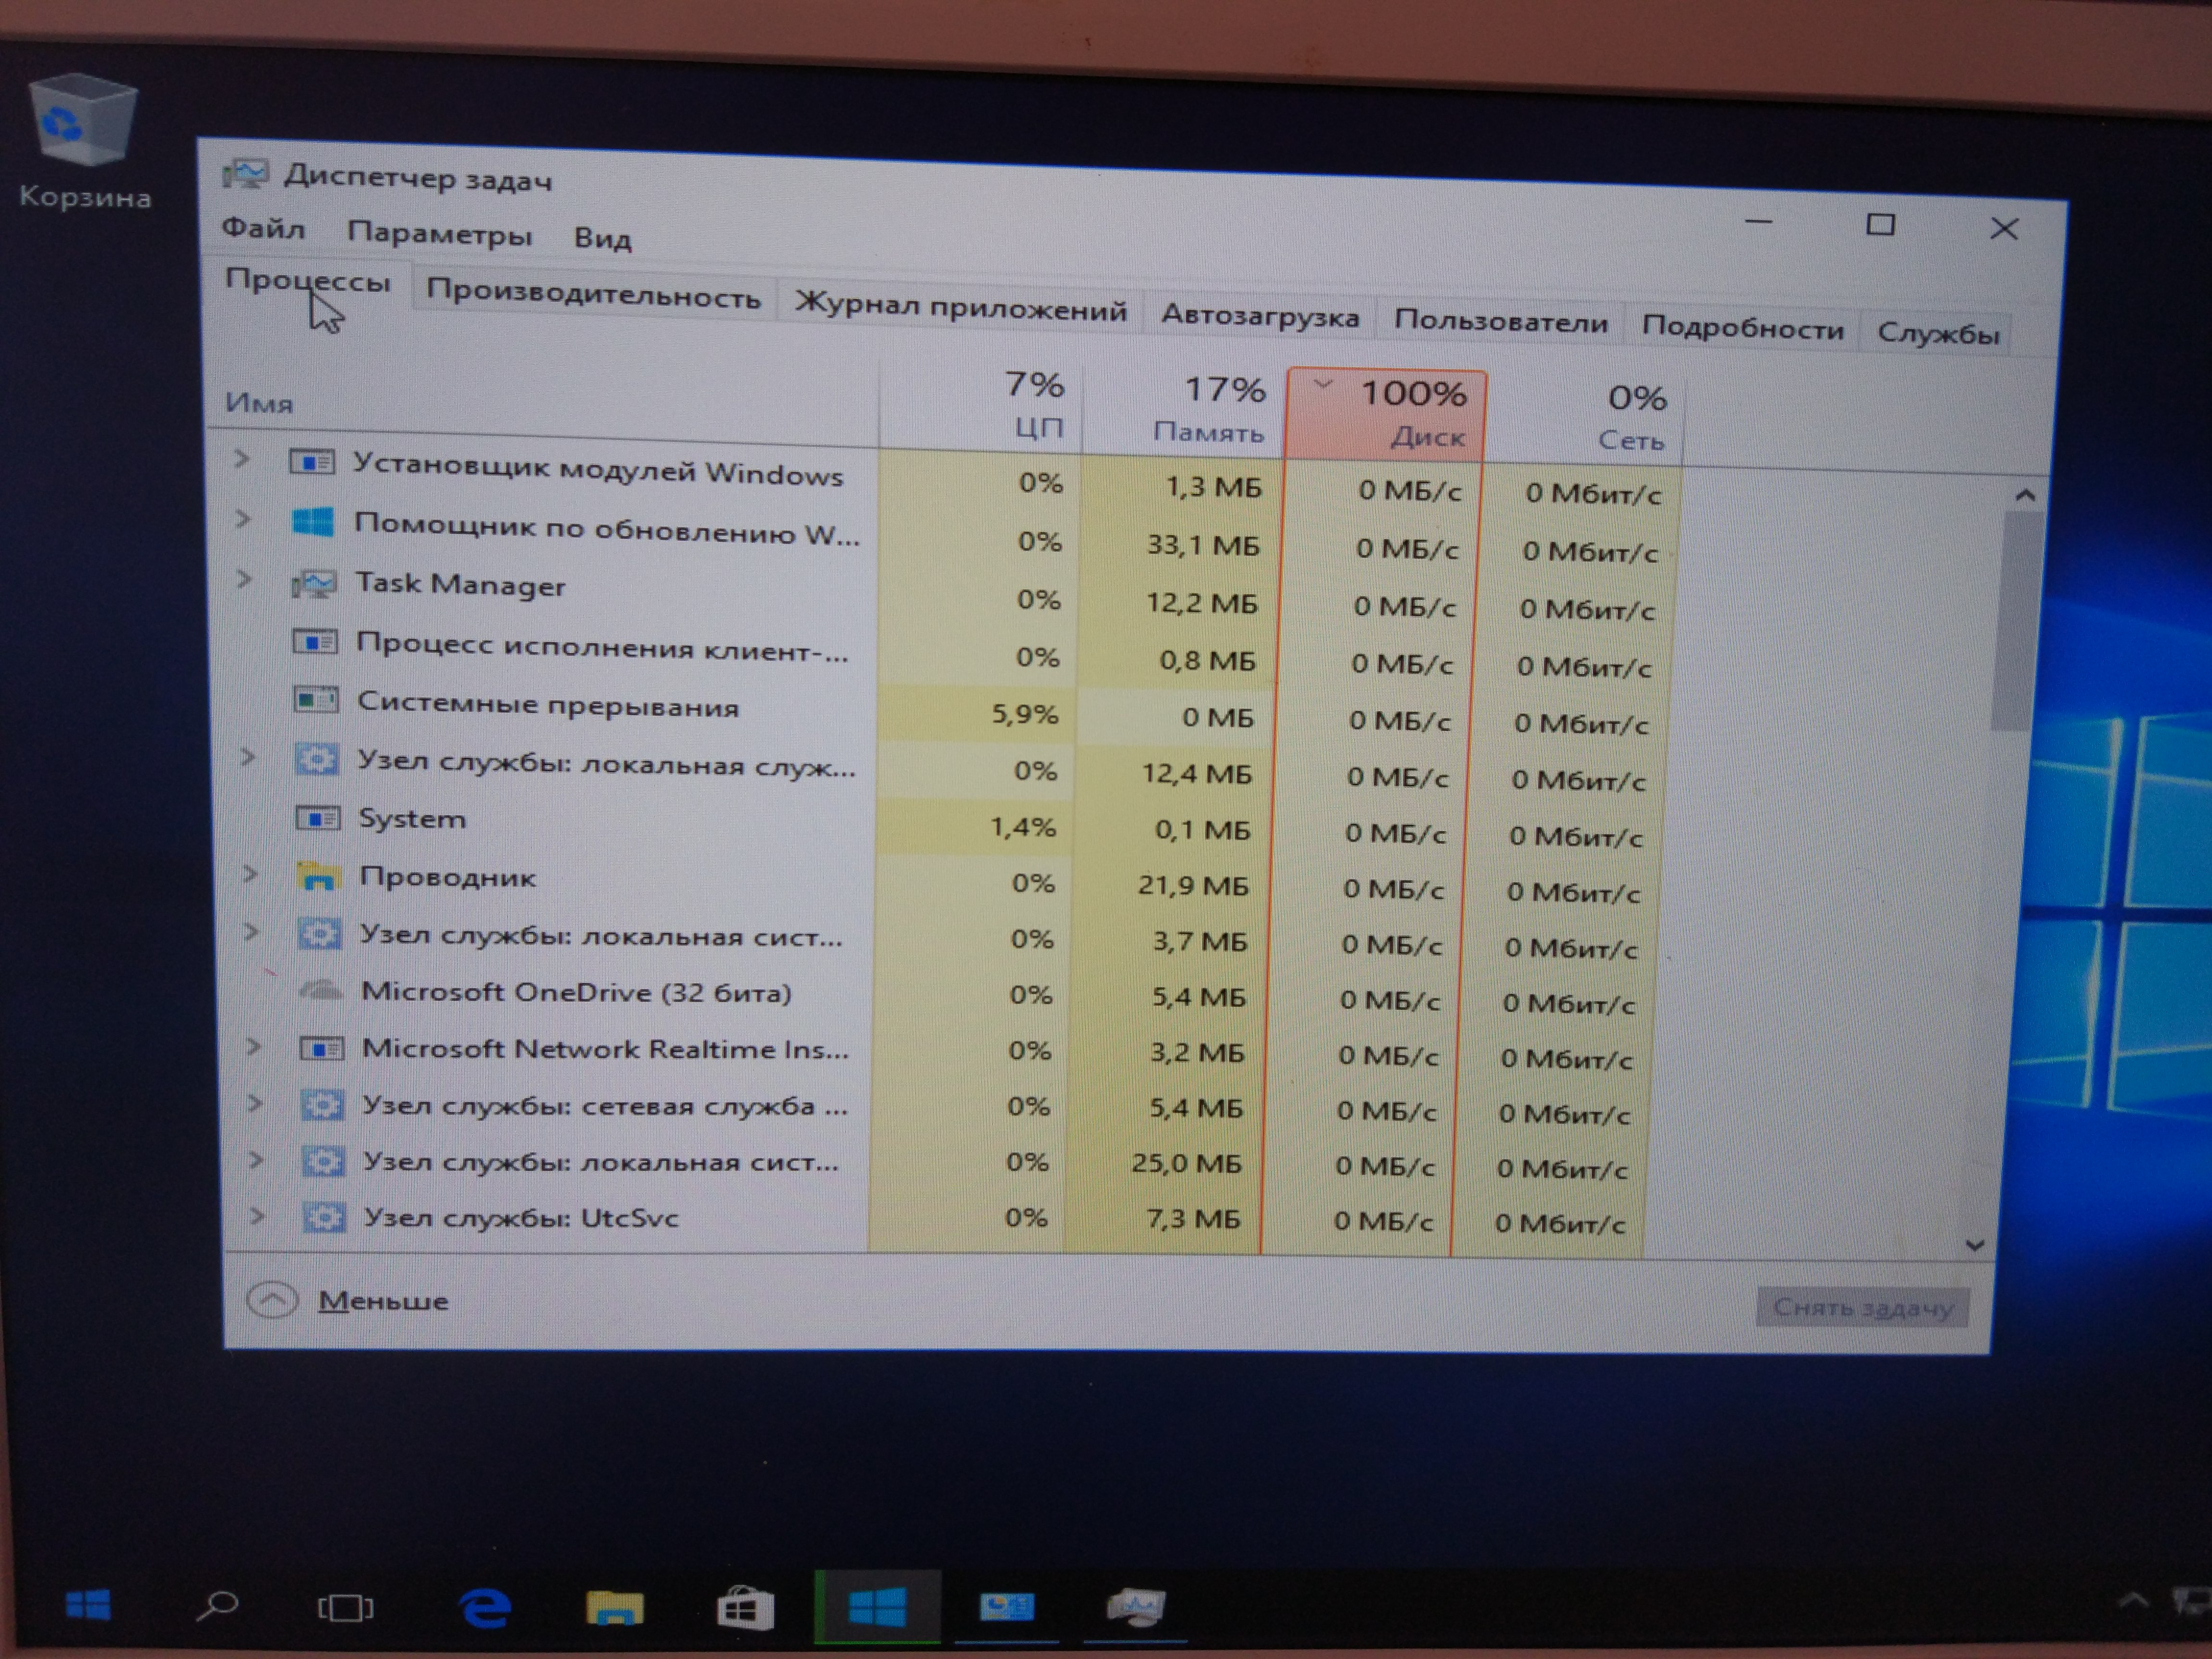The image size is (2212, 1659).
Task: Open Корзина recycle bin on desktop
Action: coord(84,141)
